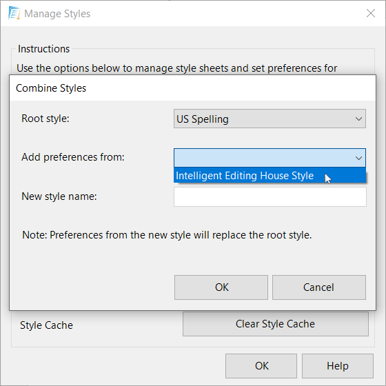Click the Add preferences from label
The width and height of the screenshot is (386, 386).
pos(73,157)
